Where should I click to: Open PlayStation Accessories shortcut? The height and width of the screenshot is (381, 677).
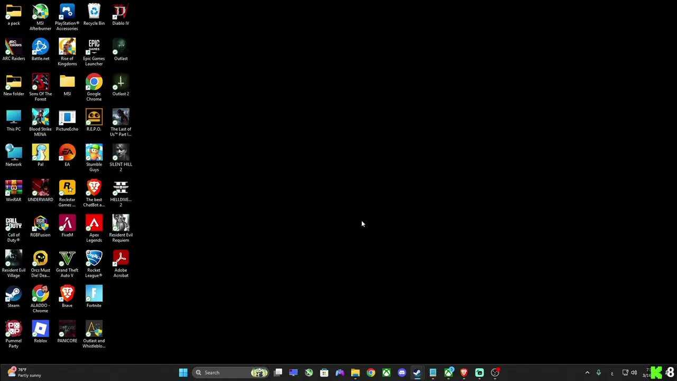67,17
